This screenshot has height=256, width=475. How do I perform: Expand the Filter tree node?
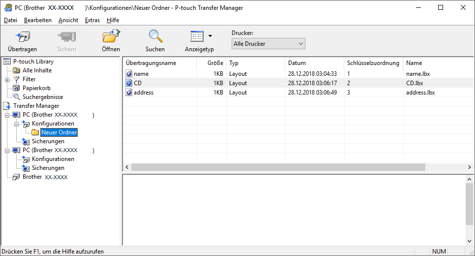click(7, 80)
